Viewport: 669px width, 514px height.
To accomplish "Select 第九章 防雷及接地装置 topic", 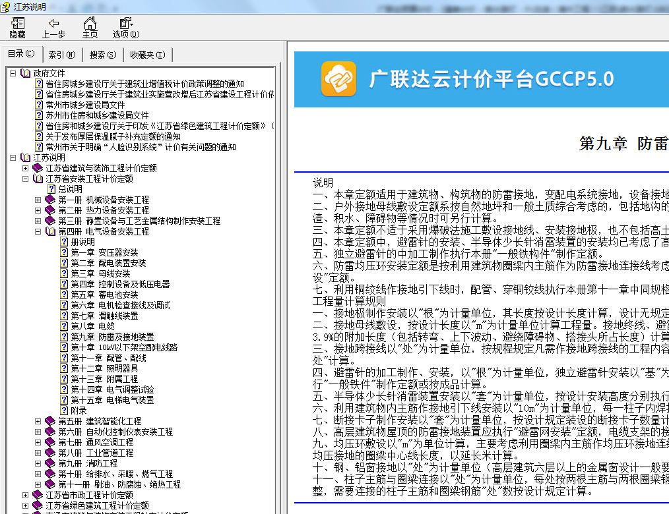I will click(112, 337).
